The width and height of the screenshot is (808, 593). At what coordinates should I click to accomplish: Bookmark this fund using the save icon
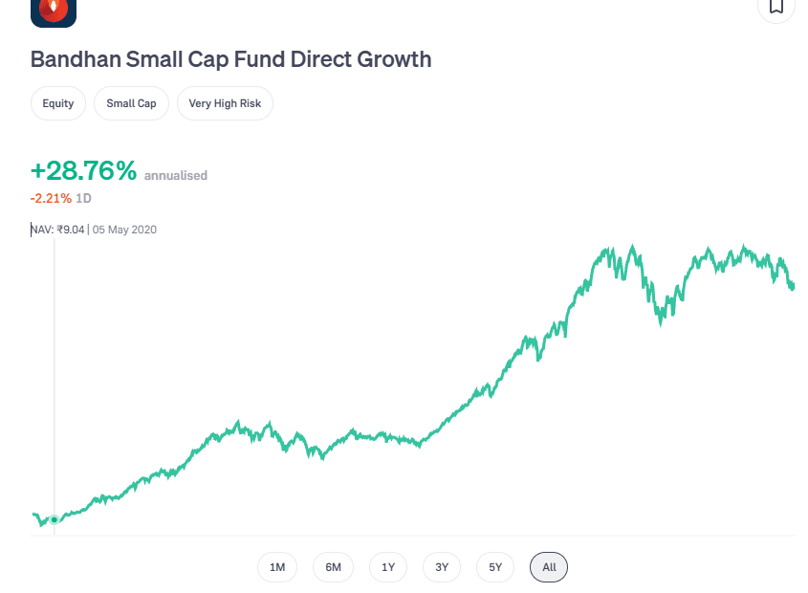[775, 8]
